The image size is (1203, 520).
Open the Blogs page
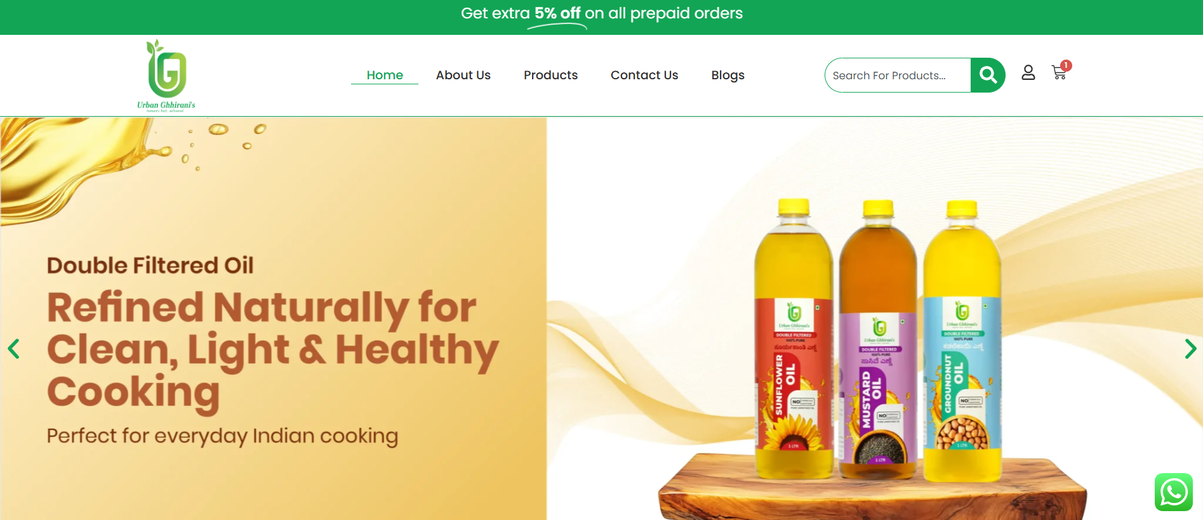[x=728, y=75]
